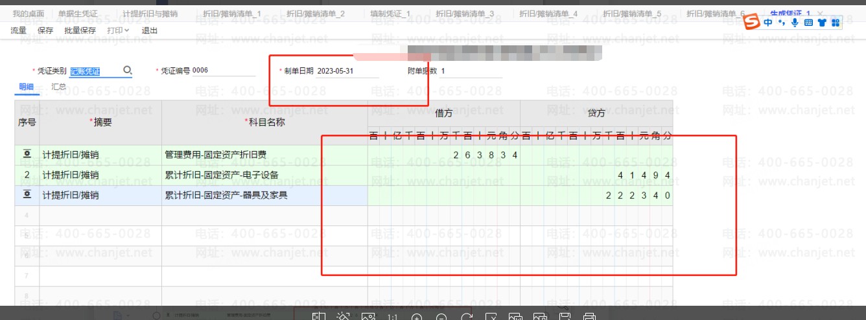The height and width of the screenshot is (320, 866).
Task: Click credit amount 222340 cell
Action: 596,195
